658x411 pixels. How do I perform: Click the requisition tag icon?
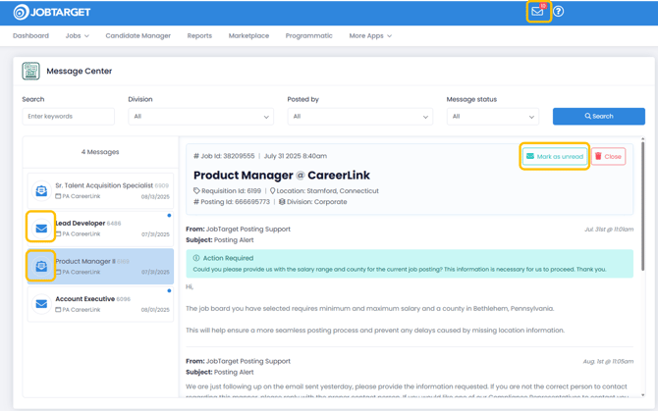196,190
